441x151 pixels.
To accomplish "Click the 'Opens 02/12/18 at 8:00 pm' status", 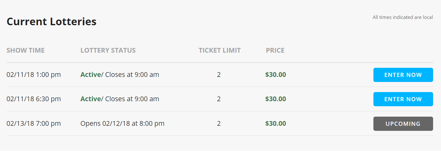I will [123, 124].
